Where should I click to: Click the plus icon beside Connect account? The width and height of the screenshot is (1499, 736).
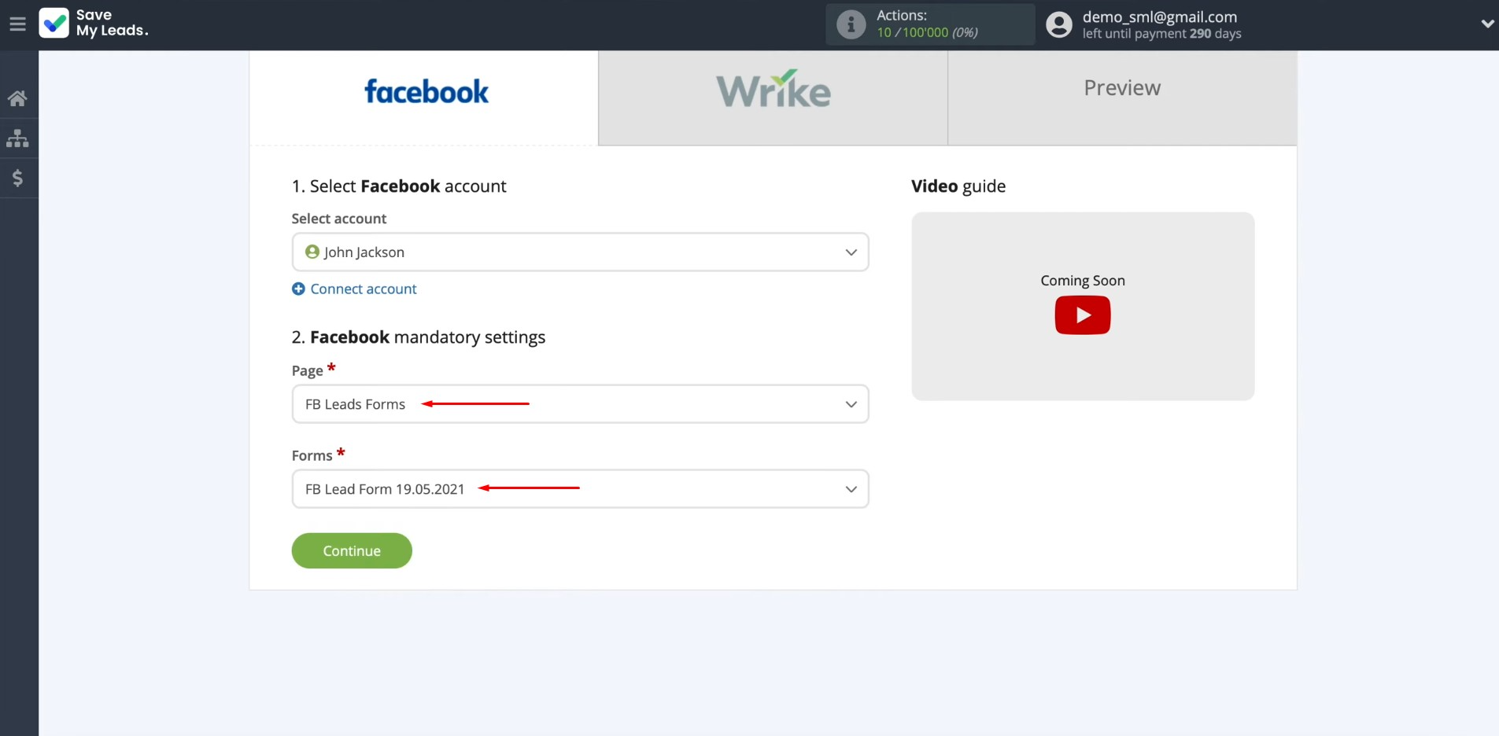(298, 289)
